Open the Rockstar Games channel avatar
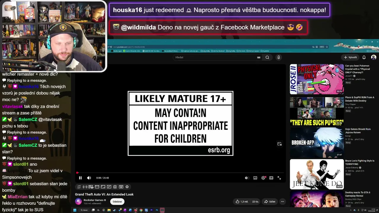The height and width of the screenshot is (213, 379). [78, 201]
